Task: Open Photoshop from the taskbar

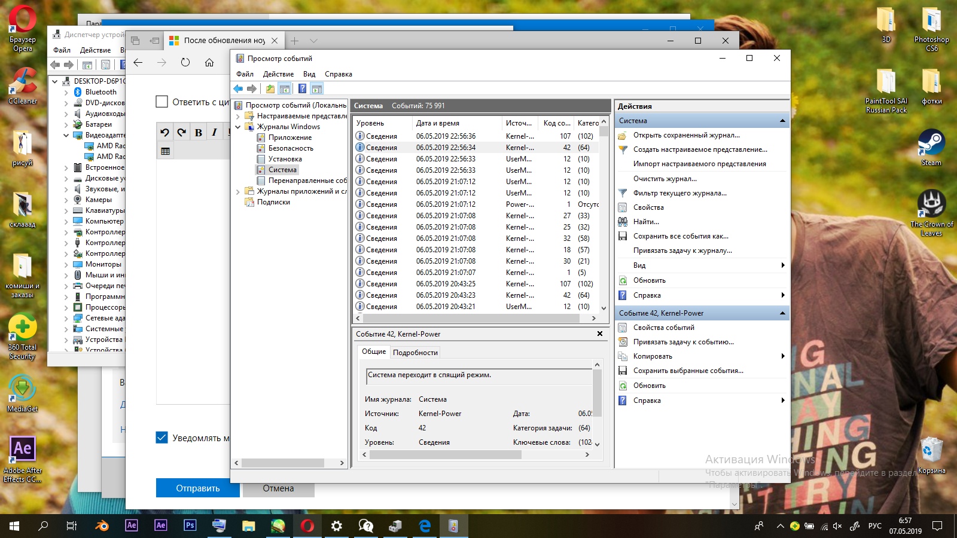Action: 190,526
